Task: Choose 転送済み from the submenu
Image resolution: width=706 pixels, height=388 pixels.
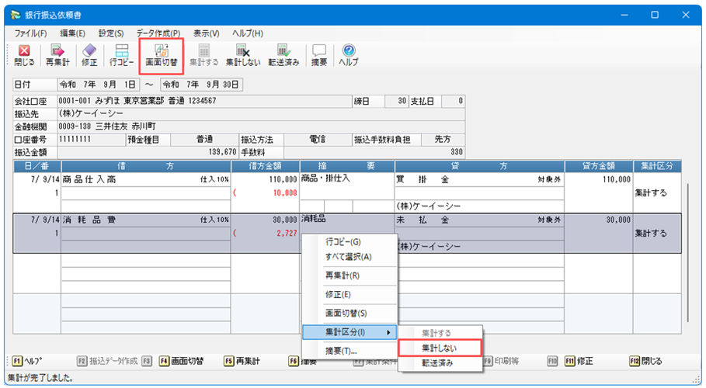Action: click(x=439, y=362)
